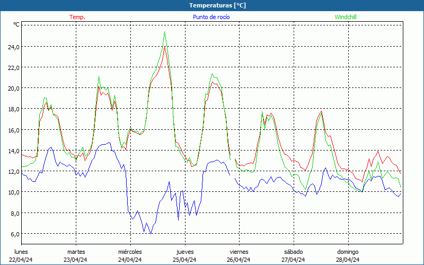Select the "viernes" day label
This screenshot has width=424, height=265.
pyautogui.click(x=239, y=252)
